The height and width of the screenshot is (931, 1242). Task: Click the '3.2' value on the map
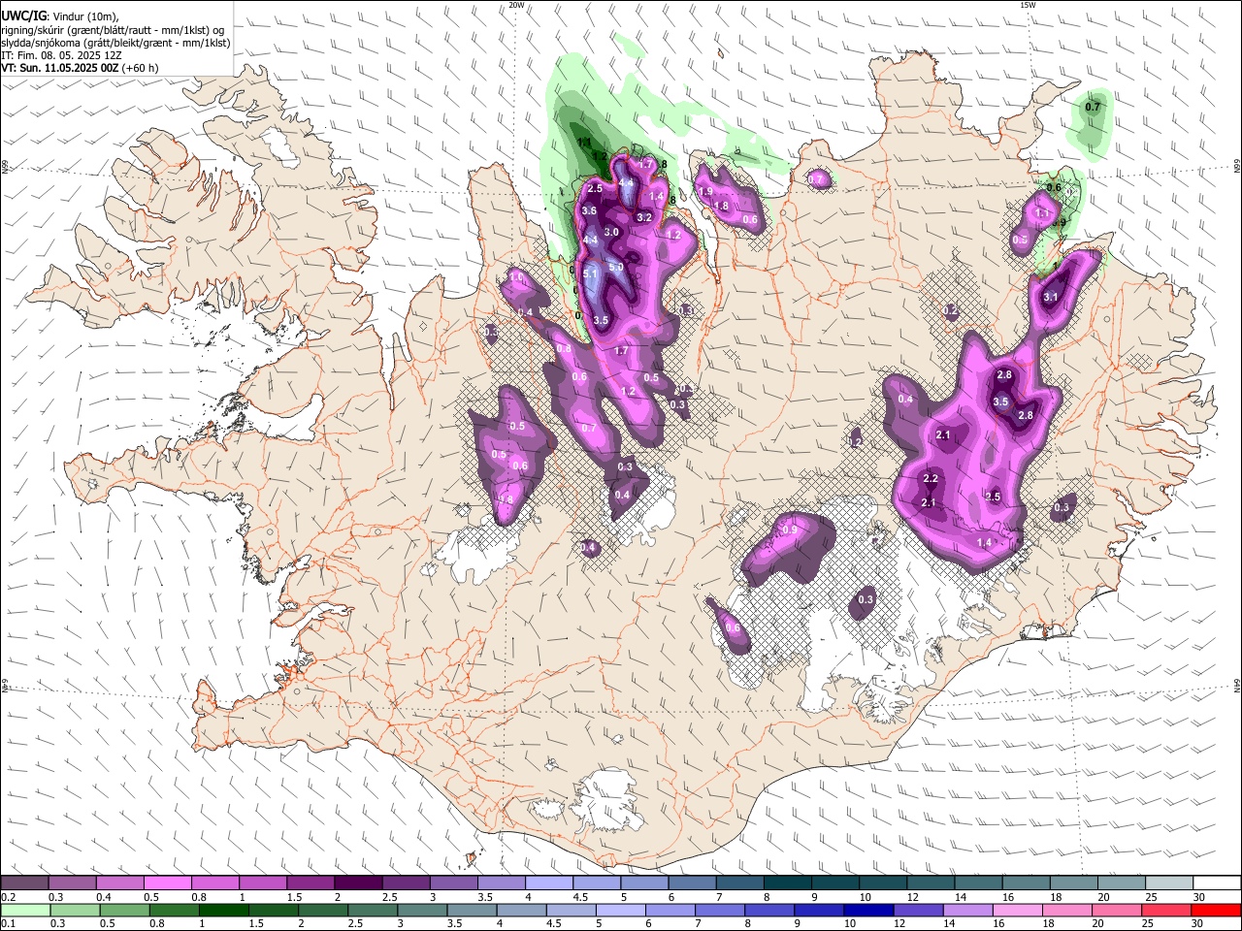(643, 218)
